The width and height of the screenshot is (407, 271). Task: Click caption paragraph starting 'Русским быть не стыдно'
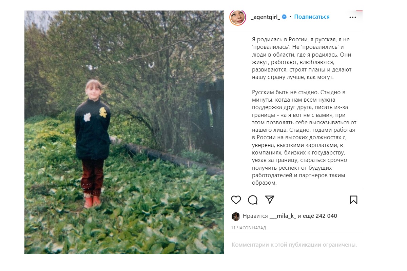click(304, 137)
